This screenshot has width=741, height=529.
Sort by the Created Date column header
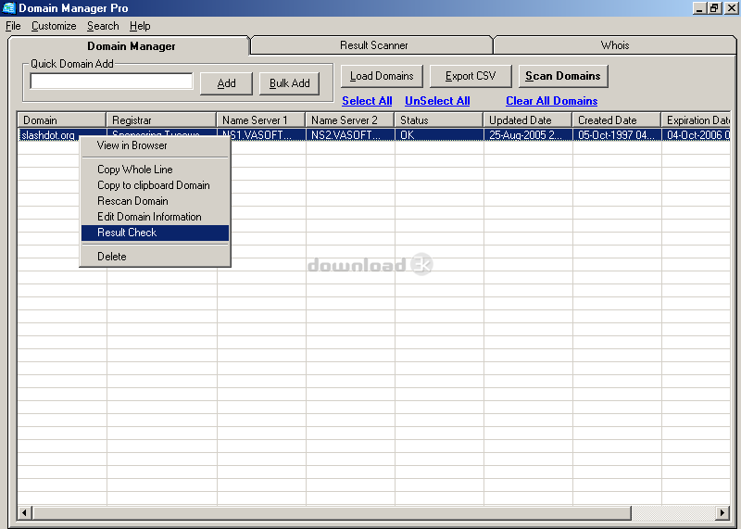[616, 120]
